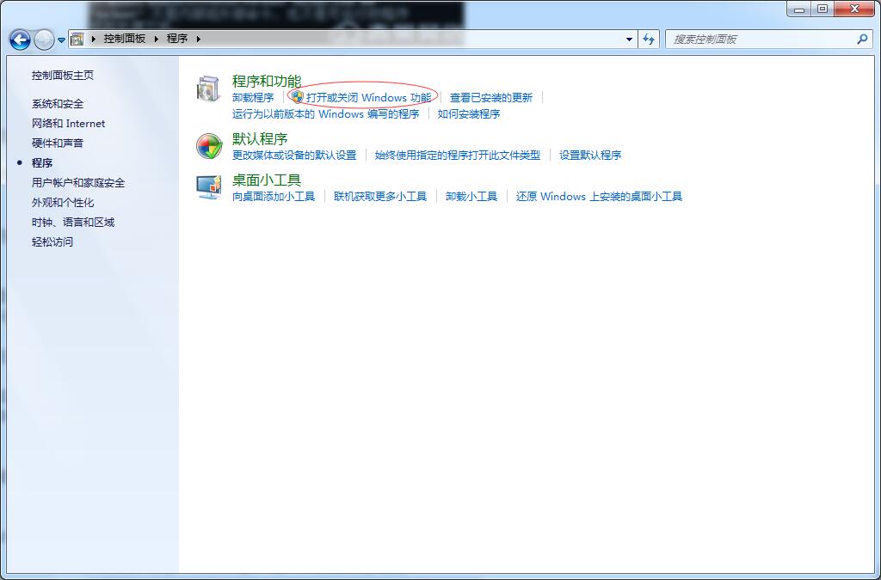Click 如何安装程序 link
Image resolution: width=881 pixels, height=580 pixels.
click(x=469, y=114)
